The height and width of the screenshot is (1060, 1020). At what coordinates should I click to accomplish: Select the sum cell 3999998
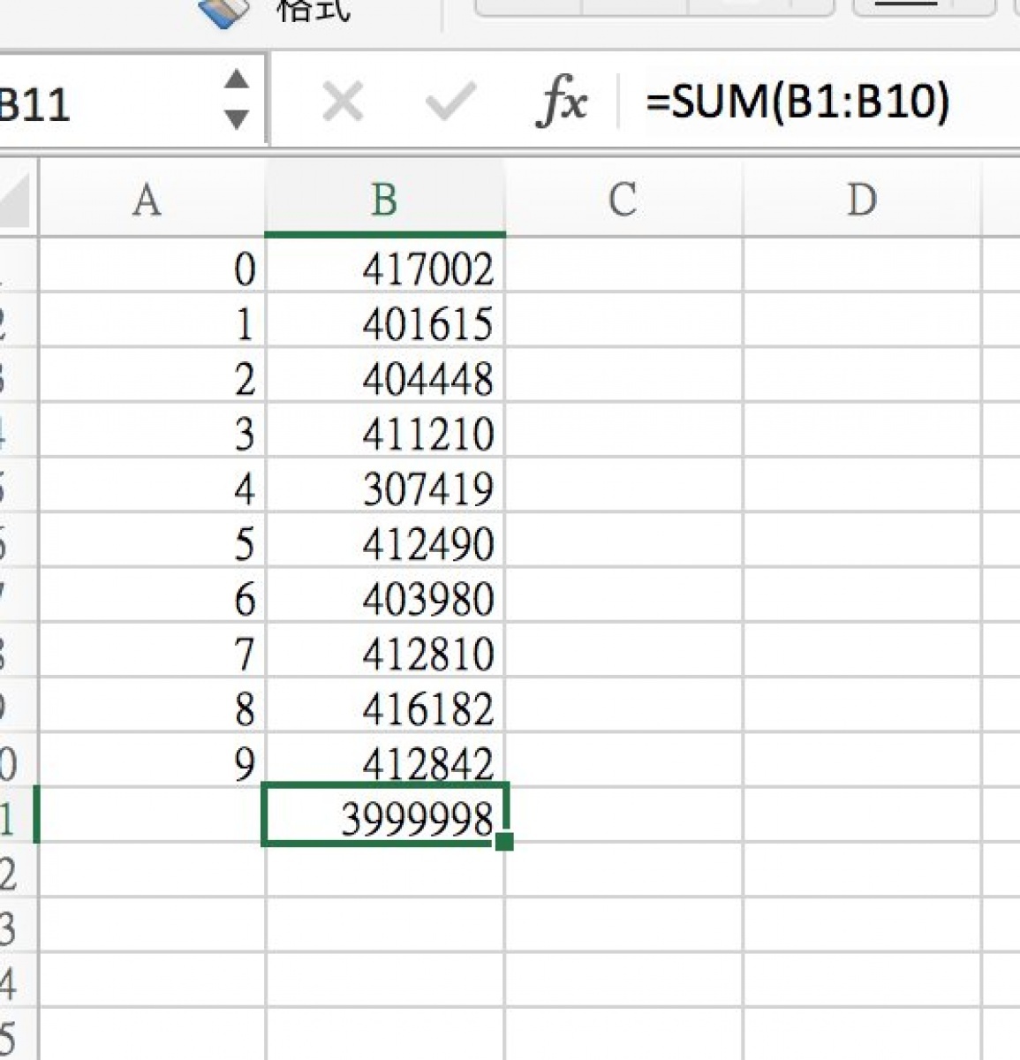[x=385, y=814]
